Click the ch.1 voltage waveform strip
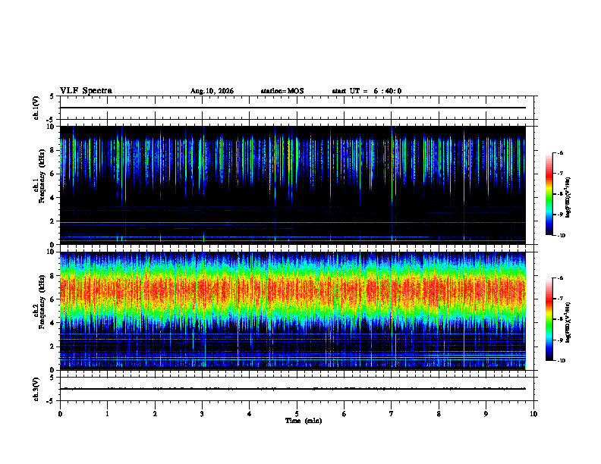Screen dimensions: 601x464 297,108
